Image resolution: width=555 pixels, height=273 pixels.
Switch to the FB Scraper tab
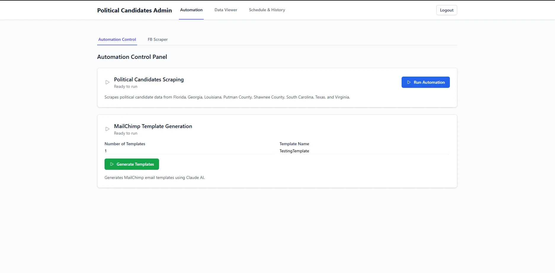pos(158,39)
